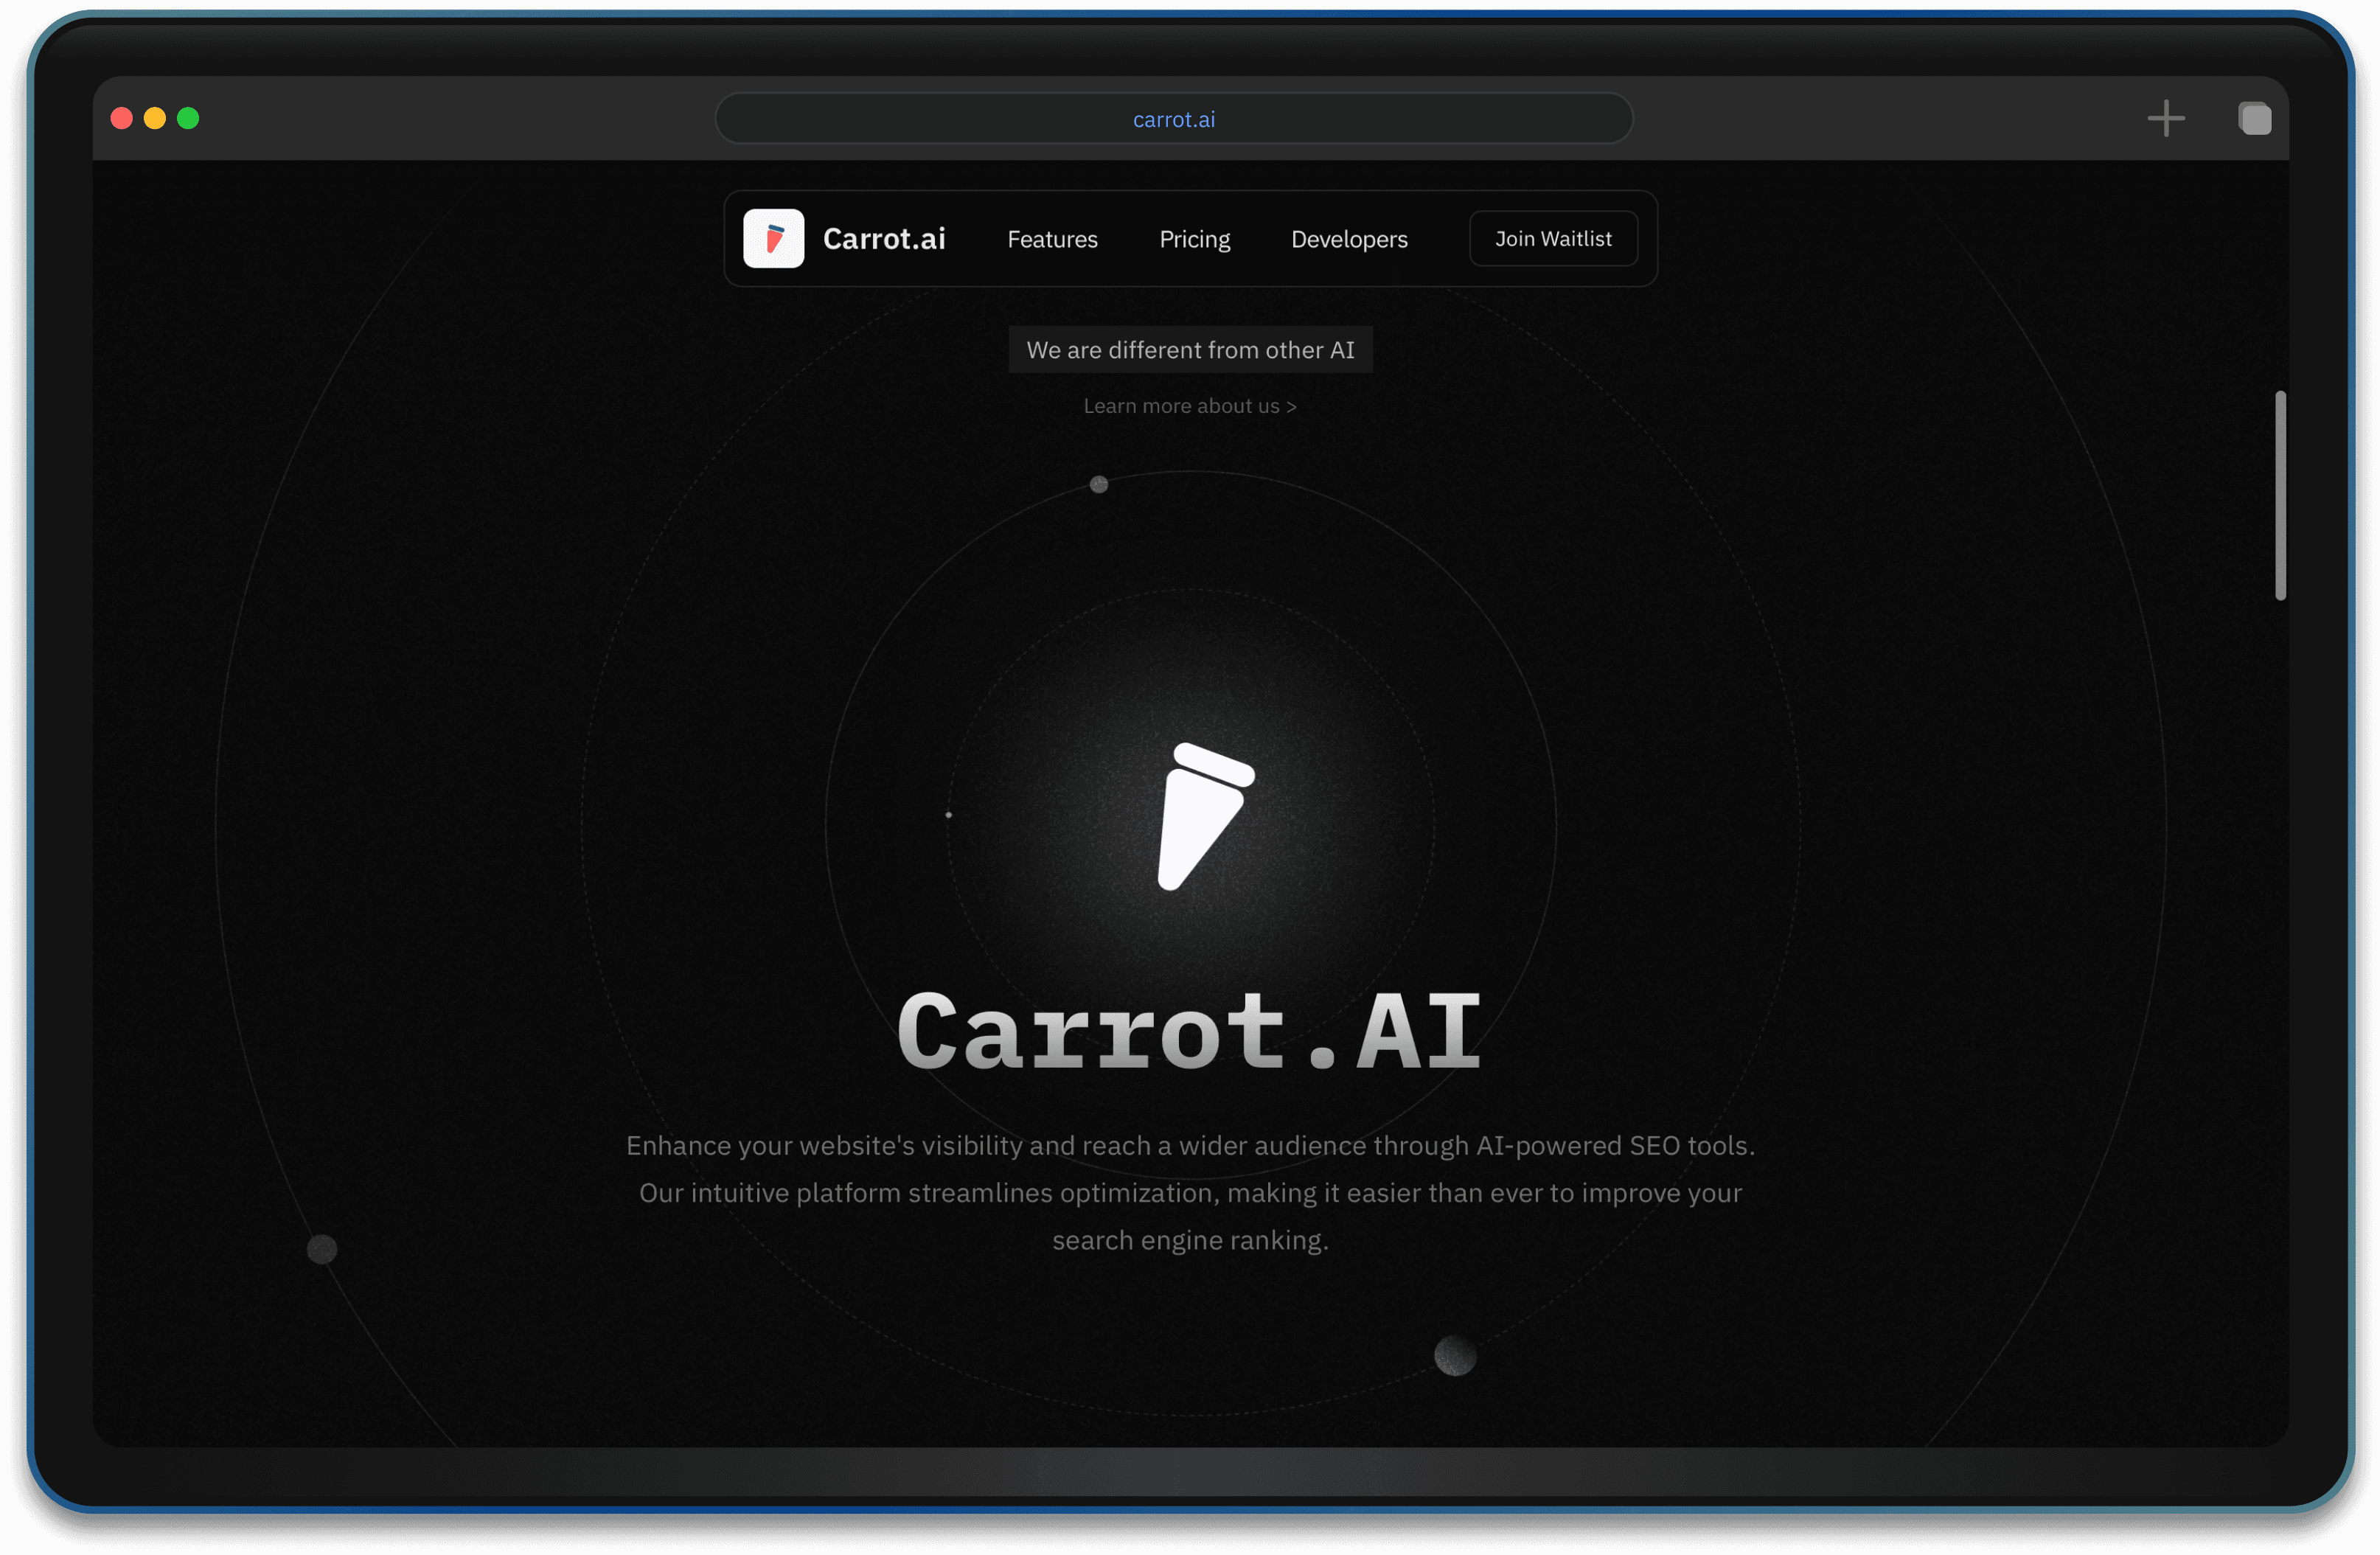Follow the Learn more about us link
This screenshot has width=2380, height=1555.
point(1189,406)
